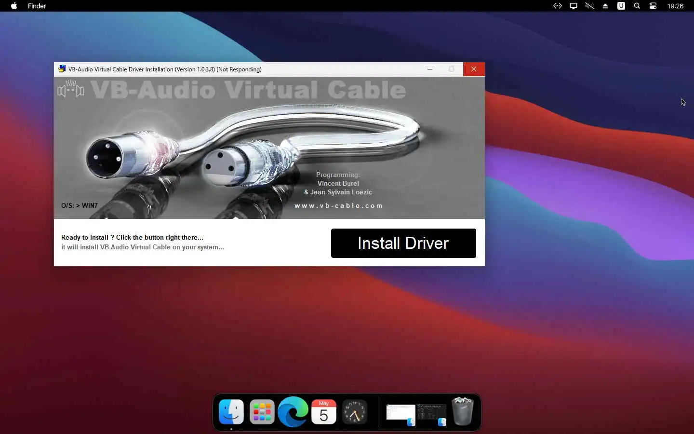Viewport: 694px width, 434px height.
Task: Click the 'Programming:' label on the banner
Action: coord(338,175)
